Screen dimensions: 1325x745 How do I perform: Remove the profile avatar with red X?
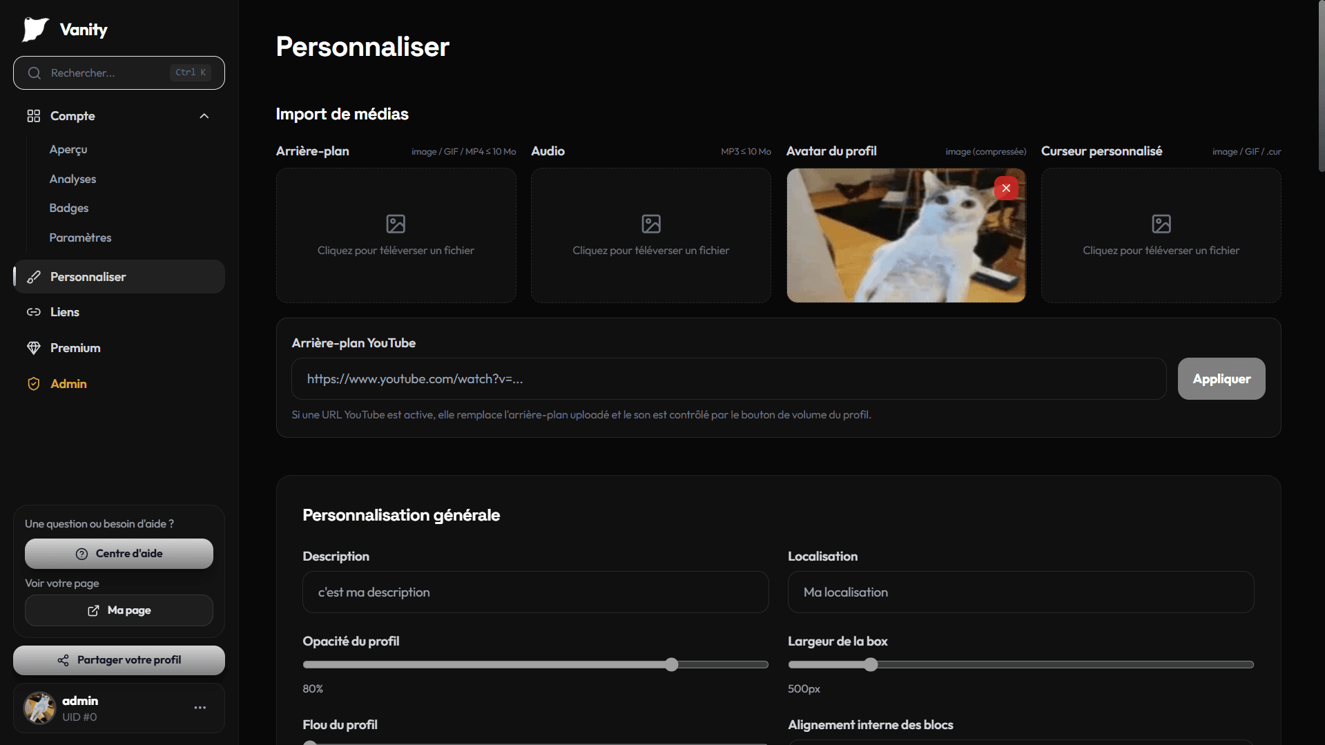coord(1006,188)
